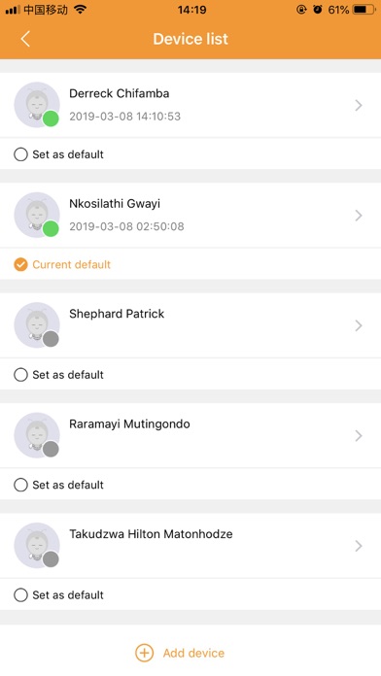
Task: Open Nkosilathi Gwayi details via chevron
Action: [359, 215]
